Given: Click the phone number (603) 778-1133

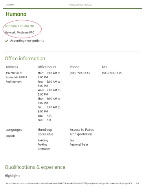Looking at the screenshot, I should 80,73.
